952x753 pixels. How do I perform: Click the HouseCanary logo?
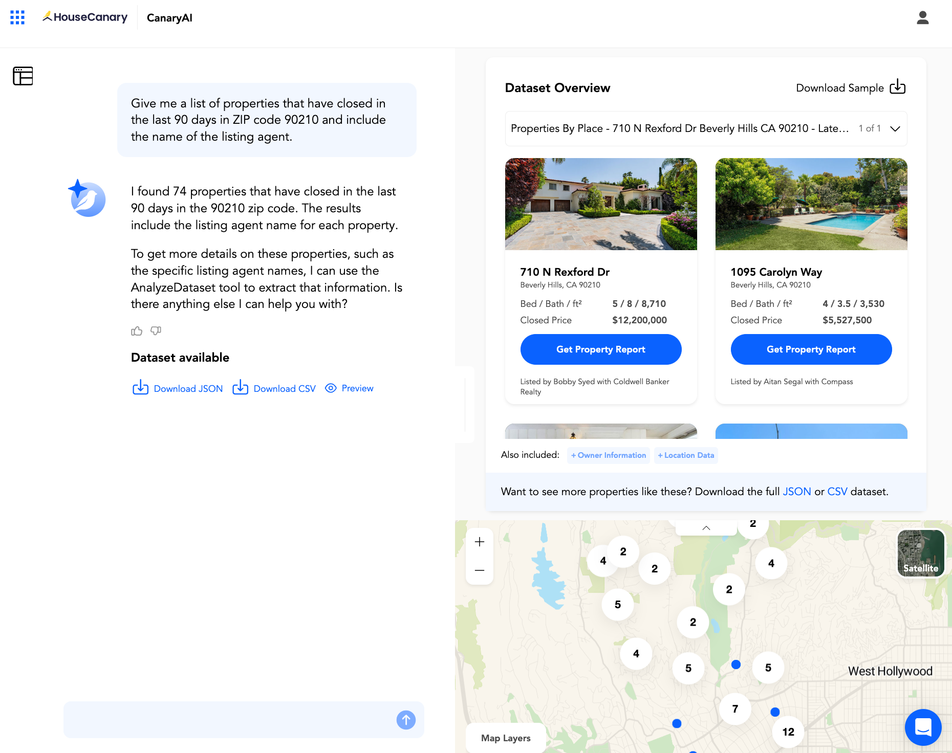(84, 17)
